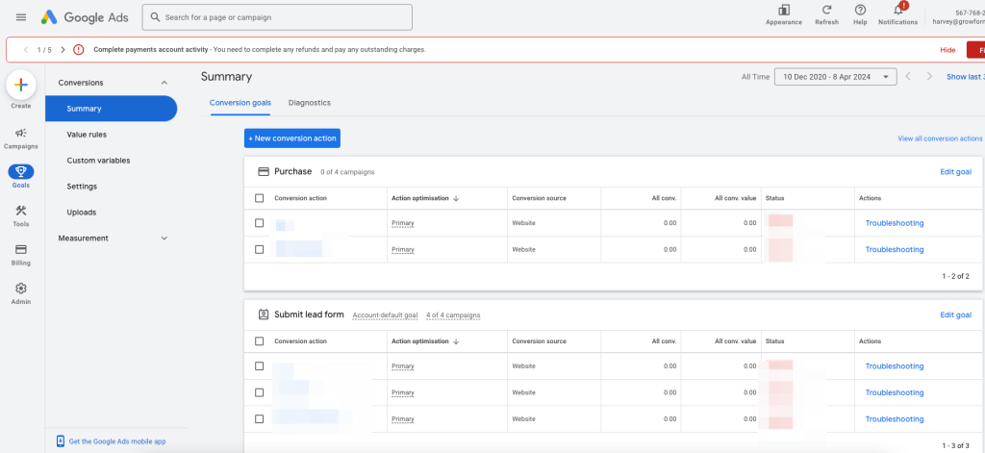Expand the Measurement section
This screenshot has width=985, height=453.
click(164, 239)
